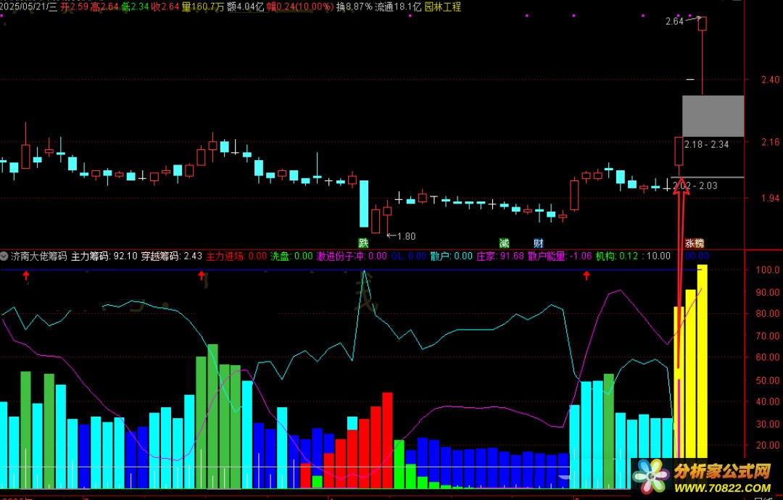Click the red 庄家: 91.68 label
The height and width of the screenshot is (500, 783).
point(500,256)
